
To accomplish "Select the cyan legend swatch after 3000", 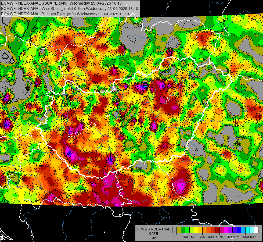I will pos(248,230).
